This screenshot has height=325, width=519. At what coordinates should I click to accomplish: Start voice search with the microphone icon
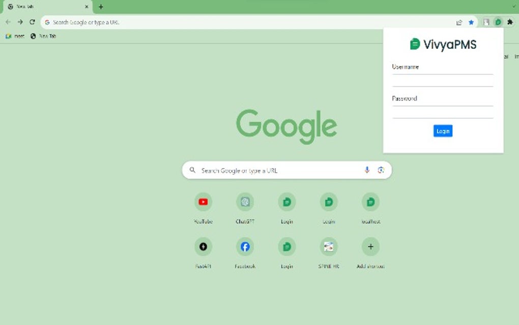(367, 170)
